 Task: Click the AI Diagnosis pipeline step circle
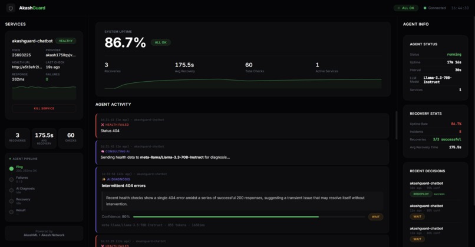pyautogui.click(x=12, y=191)
